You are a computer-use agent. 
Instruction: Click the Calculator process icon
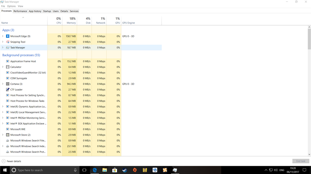click(x=8, y=67)
